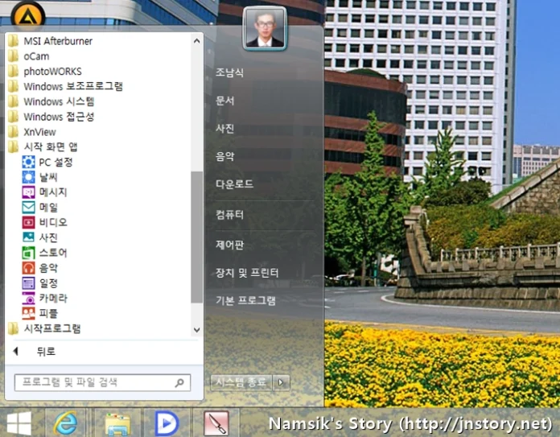The width and height of the screenshot is (560, 437).
Task: Click the Windows Start button
Action: click(x=19, y=423)
